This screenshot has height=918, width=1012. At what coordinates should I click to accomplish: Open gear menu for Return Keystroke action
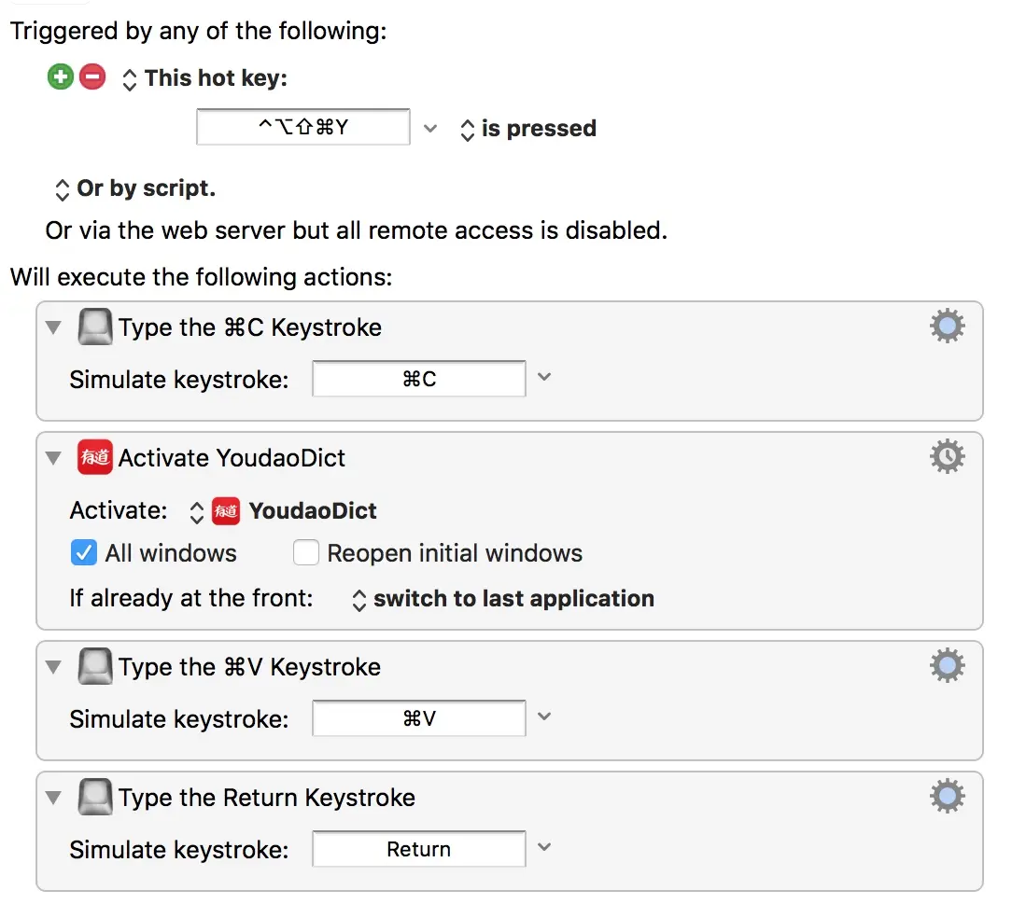click(947, 797)
